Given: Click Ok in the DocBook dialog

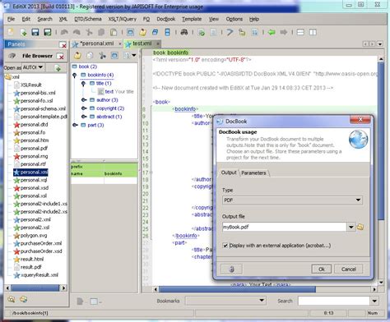Looking at the screenshot, I should point(322,269).
